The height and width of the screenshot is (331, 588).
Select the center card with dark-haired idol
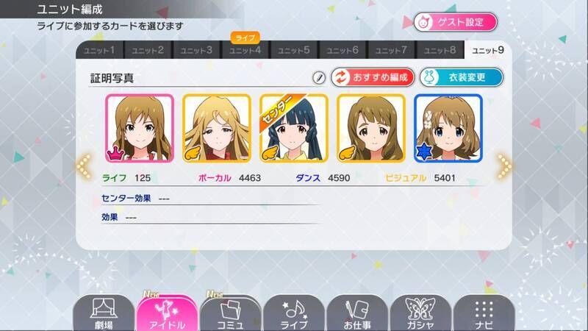[x=294, y=128]
